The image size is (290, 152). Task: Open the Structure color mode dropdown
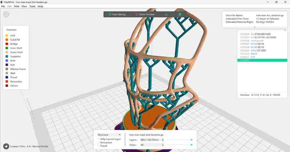tap(109, 135)
